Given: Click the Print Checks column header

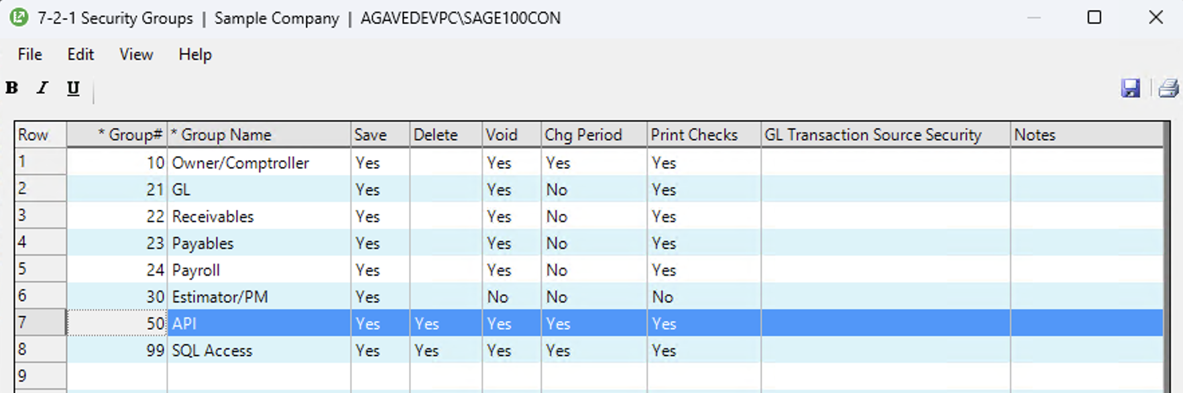Looking at the screenshot, I should (703, 135).
